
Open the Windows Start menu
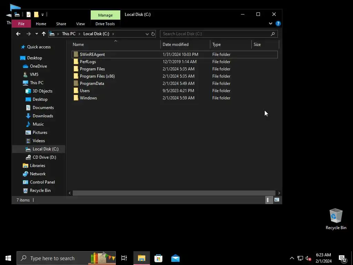pyautogui.click(x=8, y=258)
